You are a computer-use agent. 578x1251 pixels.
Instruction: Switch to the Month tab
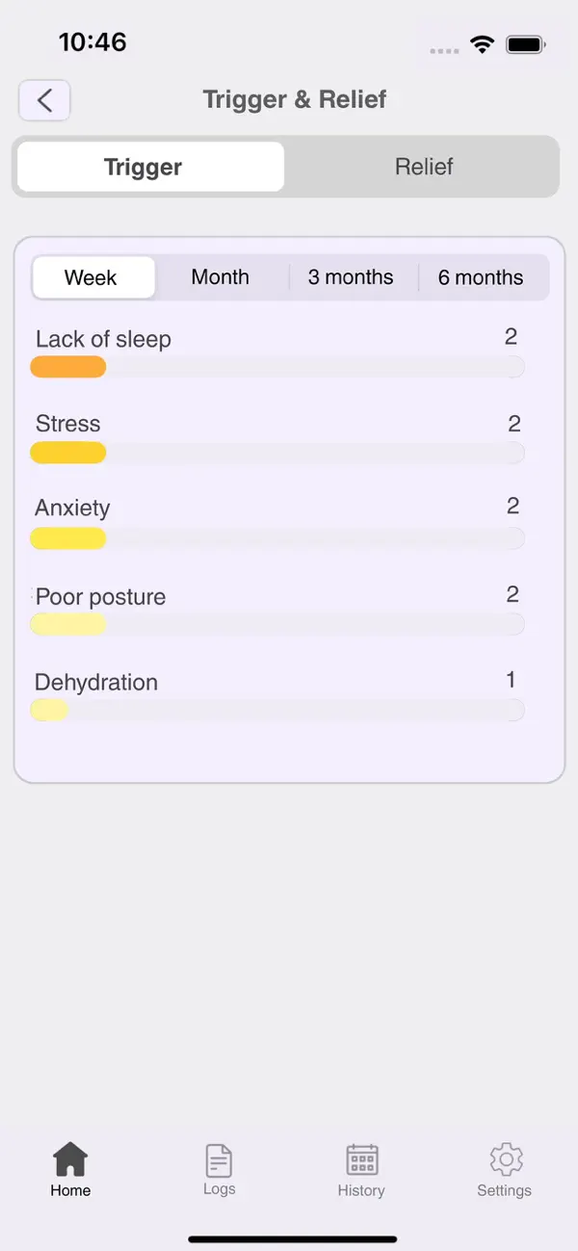pyautogui.click(x=220, y=277)
